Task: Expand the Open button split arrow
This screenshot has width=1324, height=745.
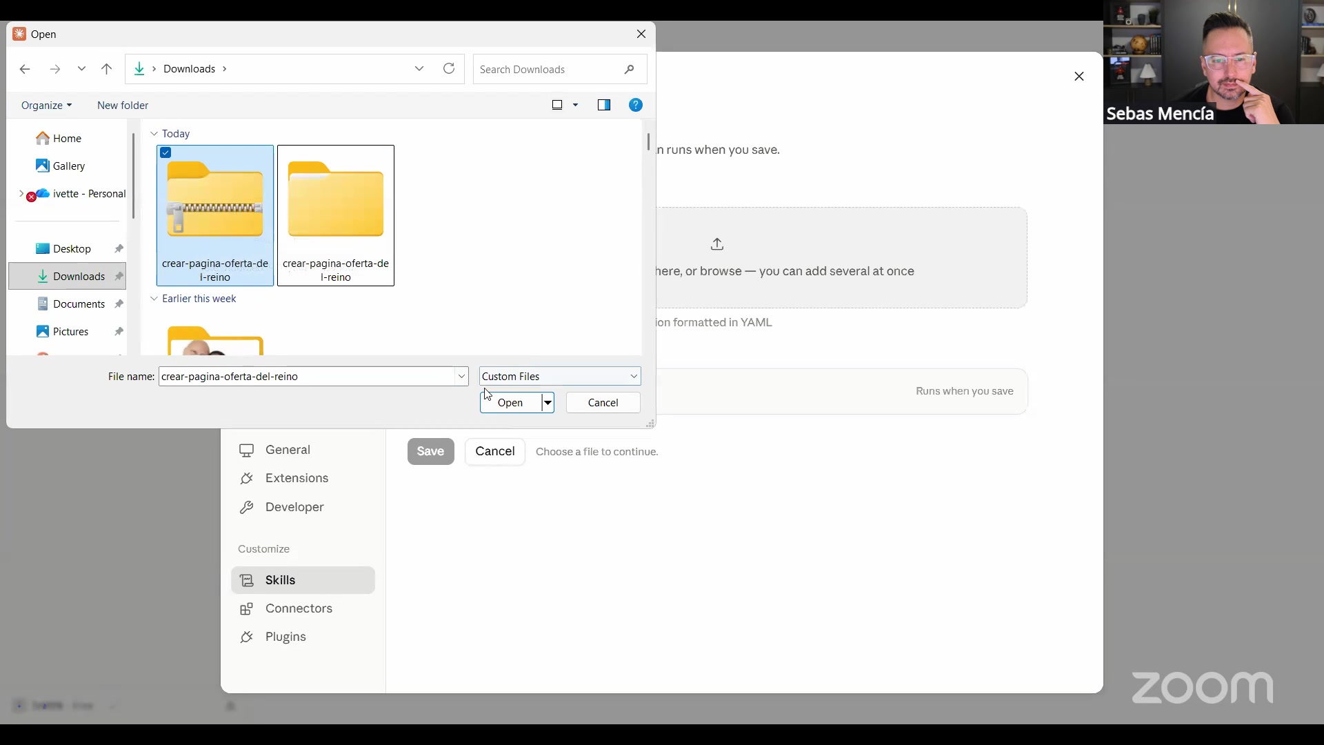Action: (548, 403)
